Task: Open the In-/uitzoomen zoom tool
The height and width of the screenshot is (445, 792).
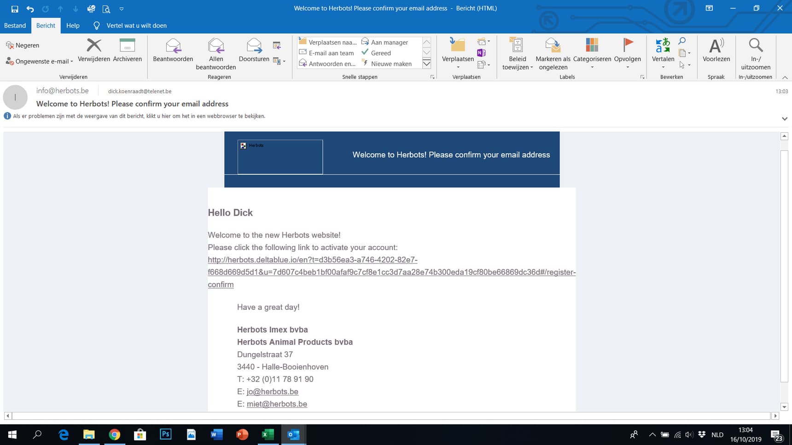Action: point(756,46)
